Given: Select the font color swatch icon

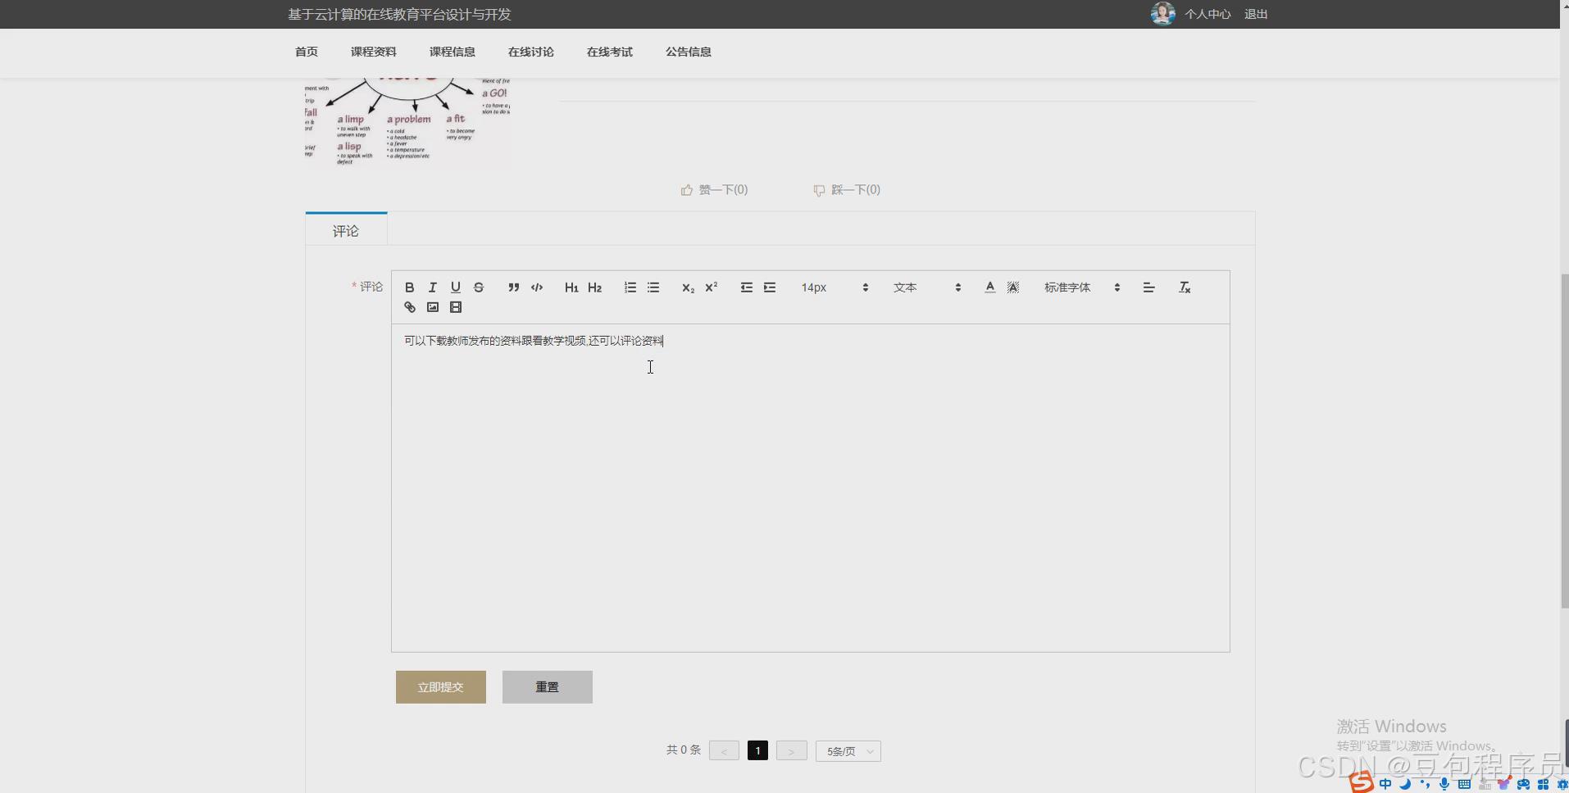Looking at the screenshot, I should click(x=989, y=287).
